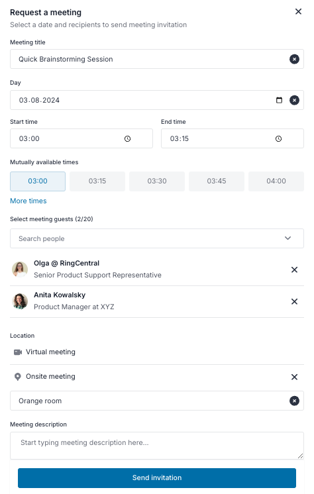Choose the 03:45 available time slot
Image resolution: width=314 pixels, height=494 pixels.
(x=217, y=181)
